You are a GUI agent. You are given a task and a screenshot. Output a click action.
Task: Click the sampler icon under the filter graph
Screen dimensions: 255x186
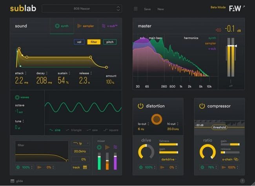point(39,167)
